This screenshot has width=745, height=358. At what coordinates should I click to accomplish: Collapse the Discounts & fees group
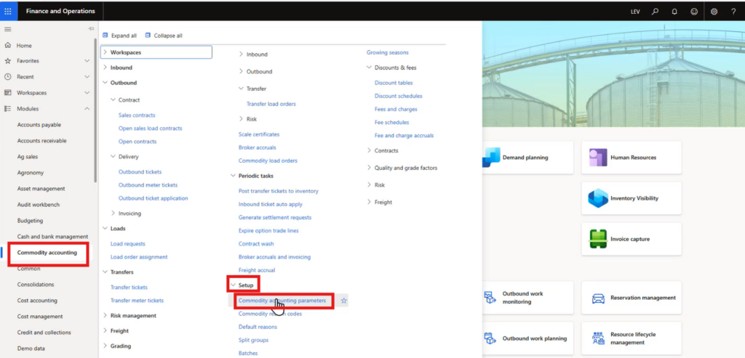369,68
